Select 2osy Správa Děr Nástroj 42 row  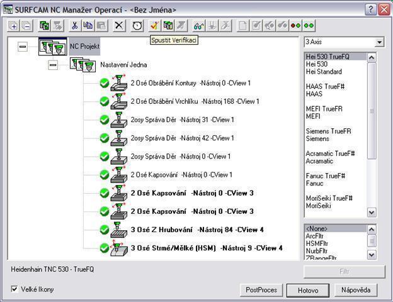point(182,138)
